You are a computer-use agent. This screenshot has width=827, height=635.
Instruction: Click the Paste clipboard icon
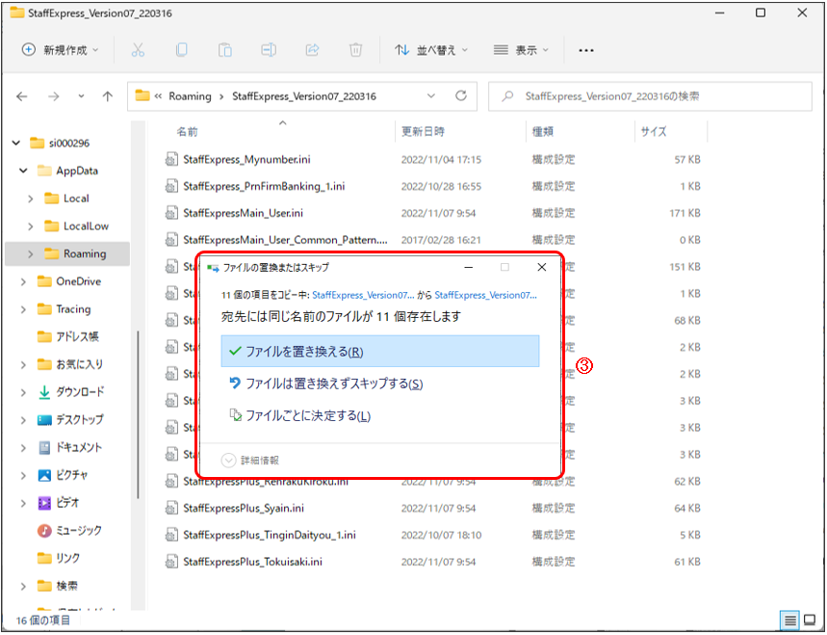(225, 50)
